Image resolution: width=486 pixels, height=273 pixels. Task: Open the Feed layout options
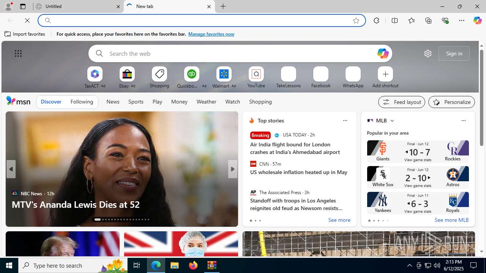click(x=402, y=102)
